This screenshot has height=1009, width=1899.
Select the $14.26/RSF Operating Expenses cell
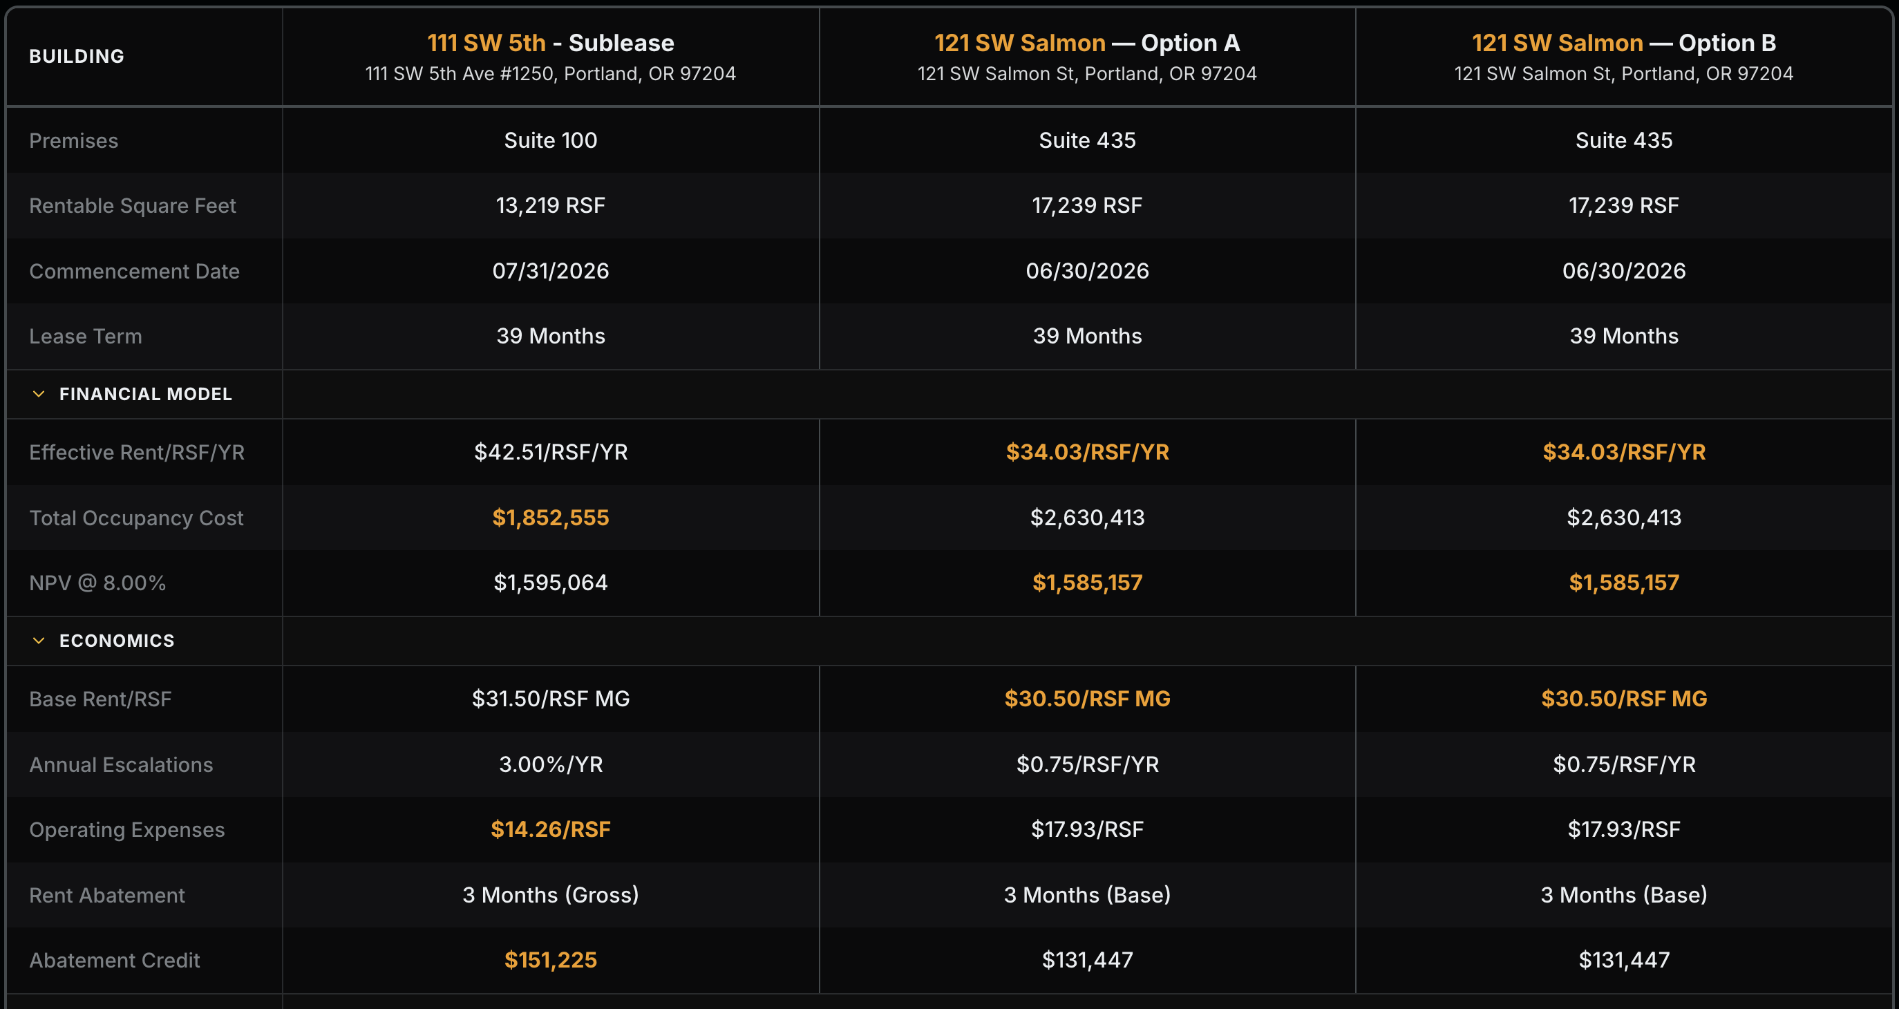[x=550, y=829]
